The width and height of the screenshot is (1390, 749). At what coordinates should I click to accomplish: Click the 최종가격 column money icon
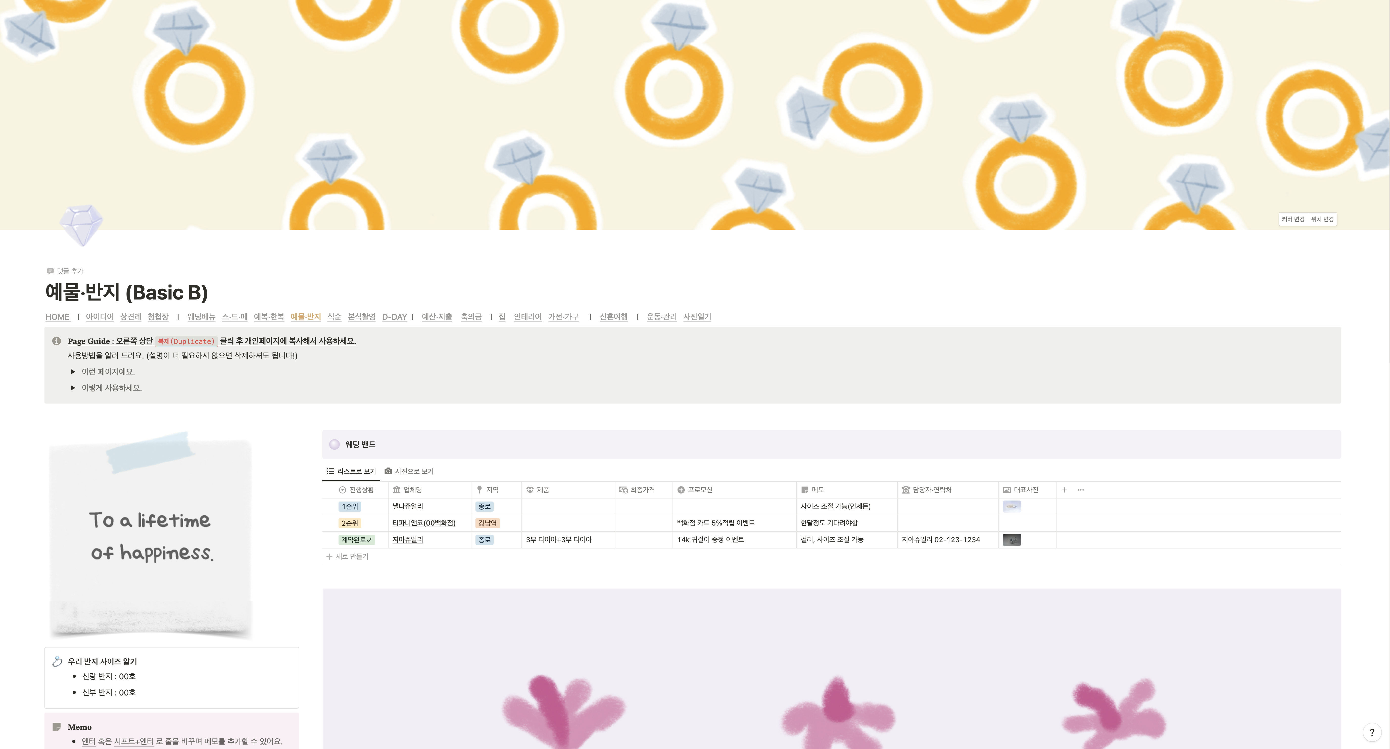tap(623, 490)
